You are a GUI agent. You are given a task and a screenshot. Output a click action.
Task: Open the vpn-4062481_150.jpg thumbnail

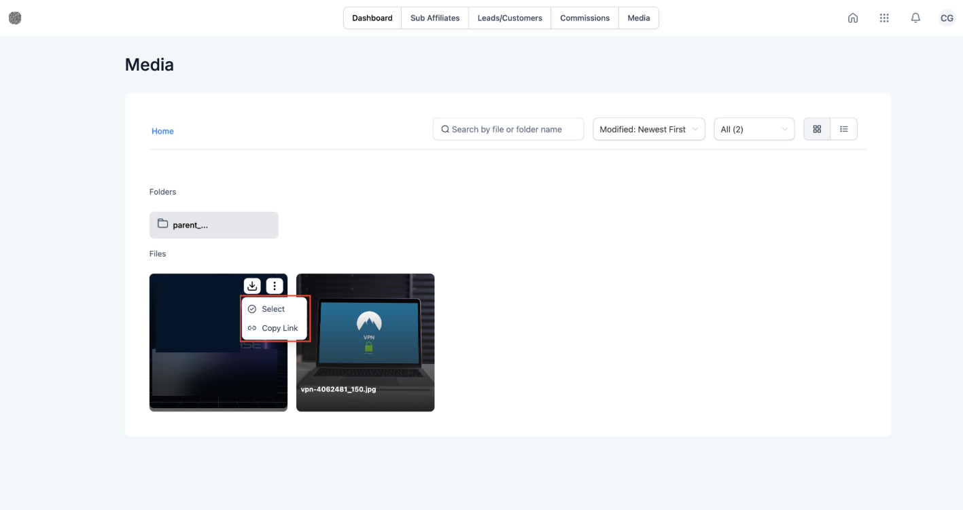pos(366,342)
